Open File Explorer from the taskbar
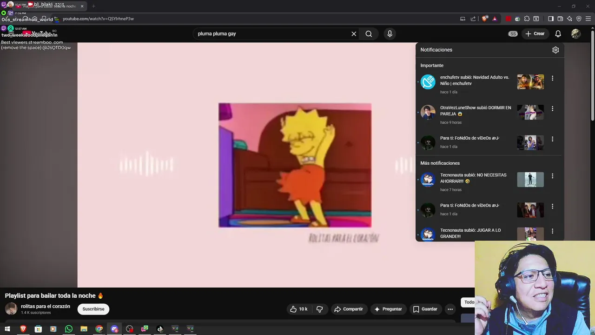Screen dimensions: 595x335 click(84, 329)
